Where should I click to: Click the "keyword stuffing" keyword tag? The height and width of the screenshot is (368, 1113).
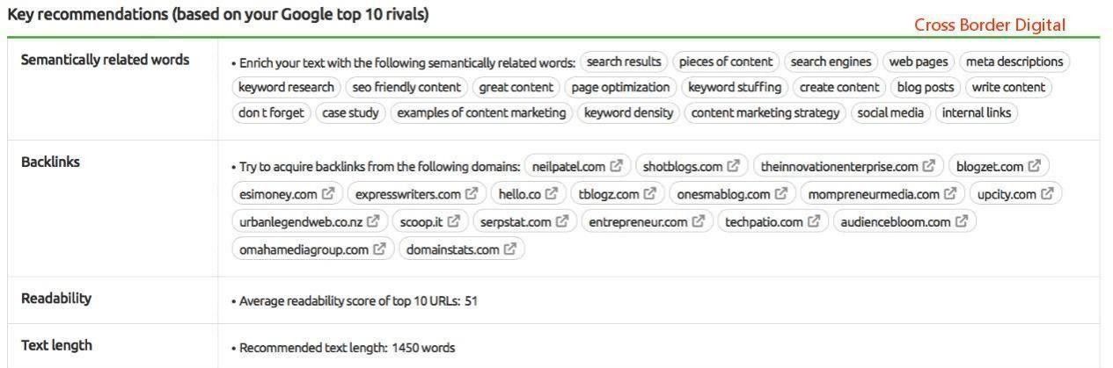pos(735,87)
